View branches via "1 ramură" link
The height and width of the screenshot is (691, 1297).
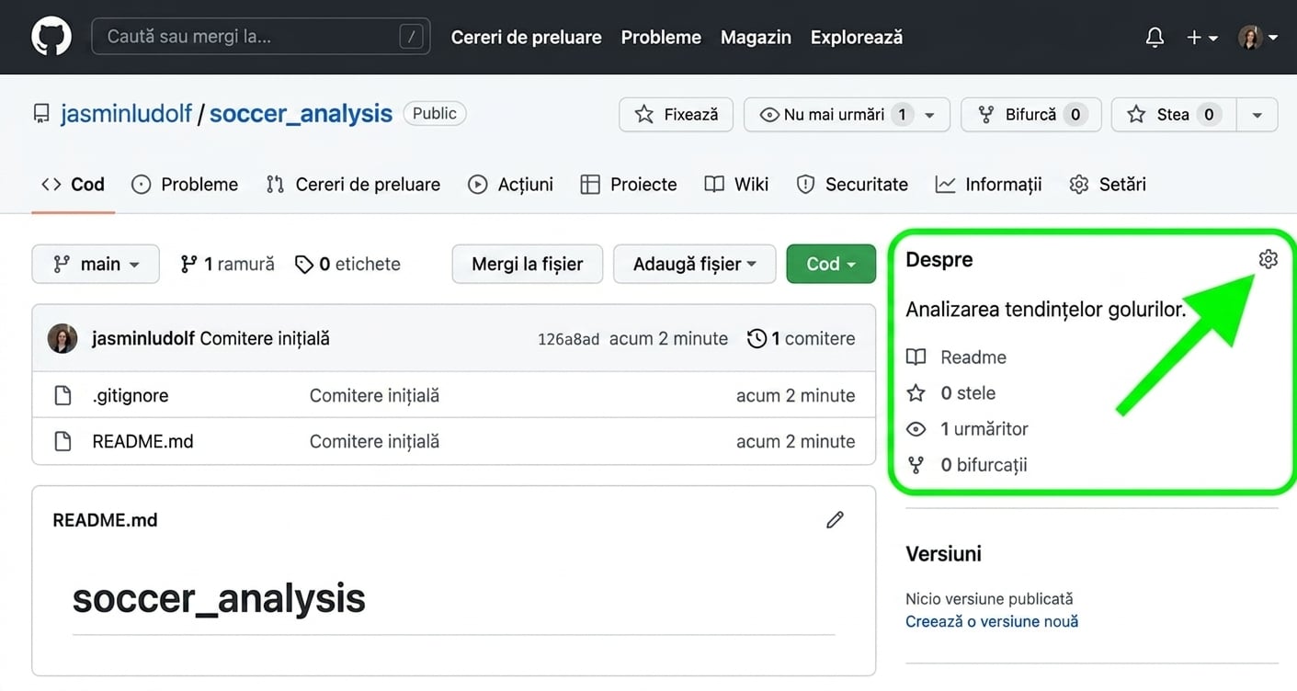pos(227,264)
